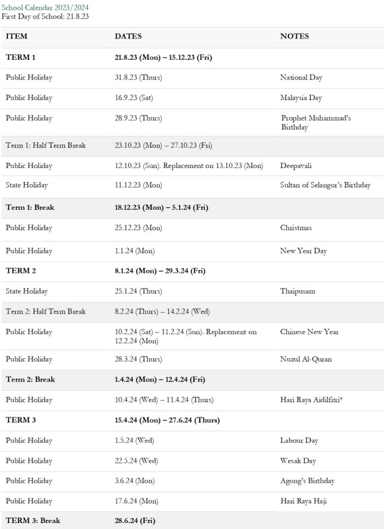This screenshot has width=384, height=529.
Task: Click the Deepavali note
Action: 296,166
